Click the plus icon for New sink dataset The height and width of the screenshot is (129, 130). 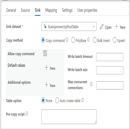pyautogui.click(x=116, y=26)
